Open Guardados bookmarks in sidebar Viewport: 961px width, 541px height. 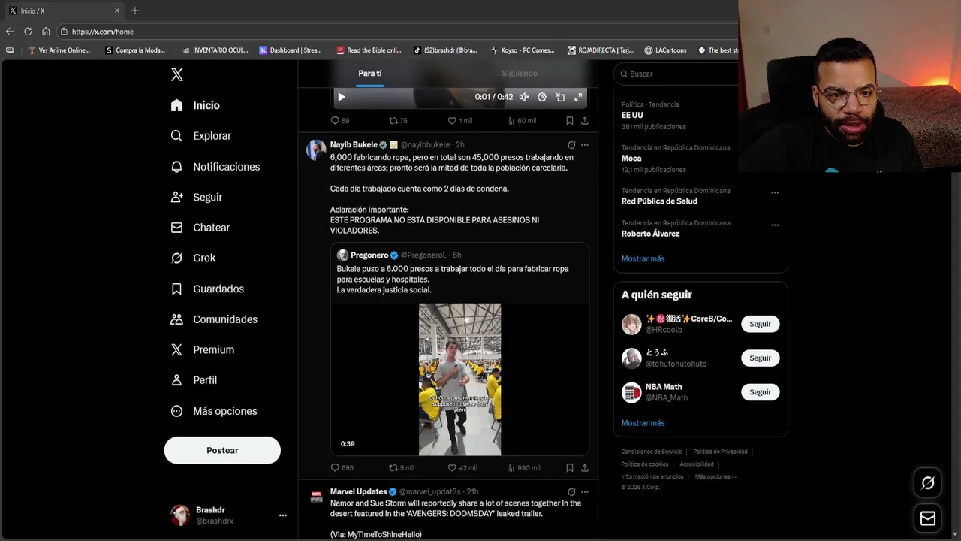coord(207,289)
